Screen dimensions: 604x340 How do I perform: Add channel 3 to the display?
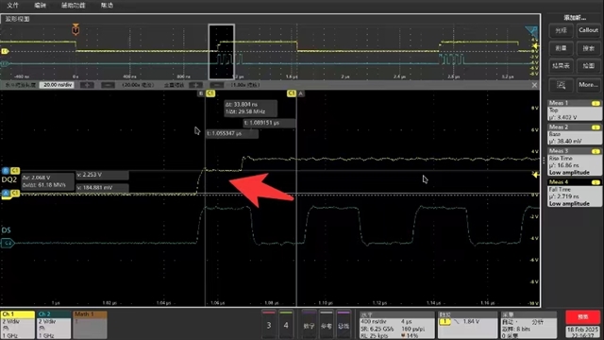(x=269, y=325)
